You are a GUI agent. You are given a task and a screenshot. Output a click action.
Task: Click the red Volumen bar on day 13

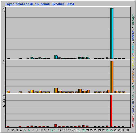tap(56, 125)
